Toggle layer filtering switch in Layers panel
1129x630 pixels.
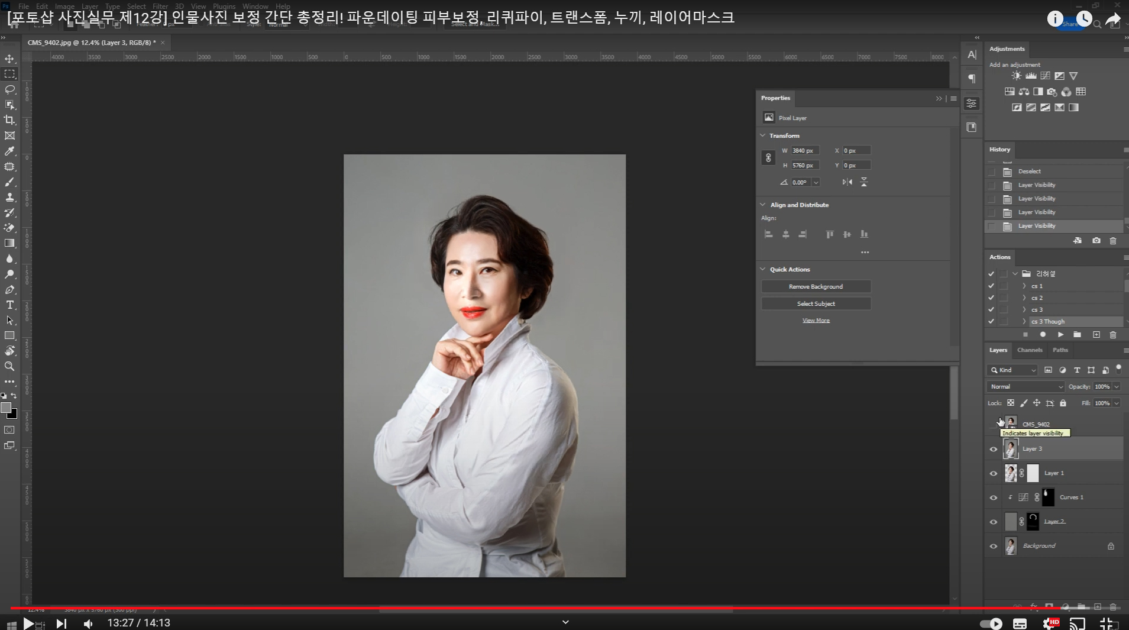[x=1118, y=369]
